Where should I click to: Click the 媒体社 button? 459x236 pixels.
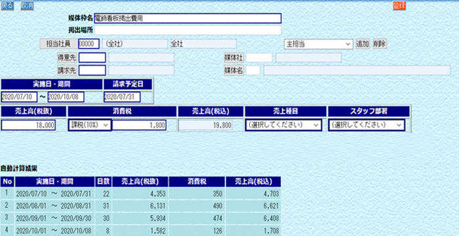point(234,58)
